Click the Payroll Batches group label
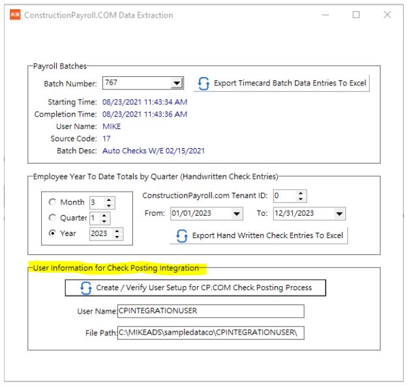Viewport: 407px width, 386px height. [x=60, y=66]
